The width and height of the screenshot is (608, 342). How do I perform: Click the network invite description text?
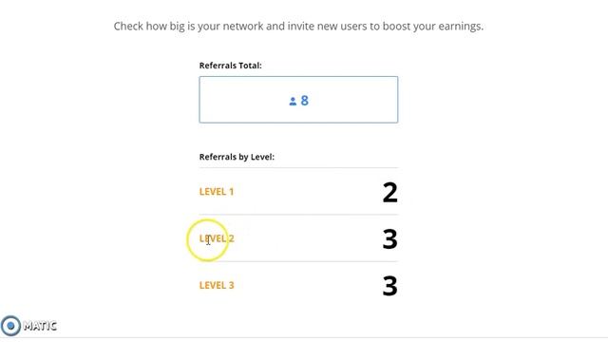click(298, 27)
